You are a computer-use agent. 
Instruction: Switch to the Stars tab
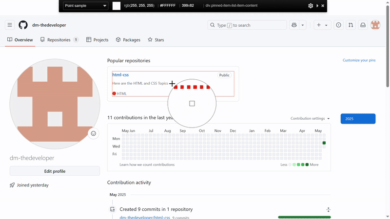click(156, 40)
